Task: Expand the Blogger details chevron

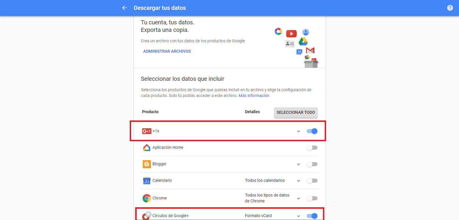Action: pos(299,164)
